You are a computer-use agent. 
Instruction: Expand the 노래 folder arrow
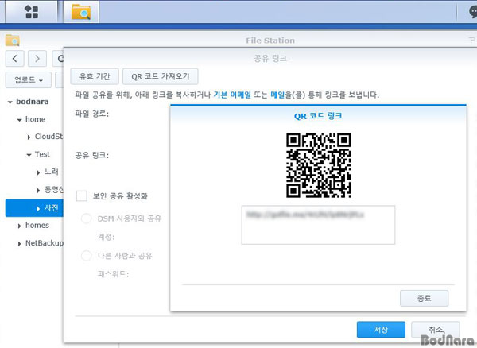coord(38,172)
